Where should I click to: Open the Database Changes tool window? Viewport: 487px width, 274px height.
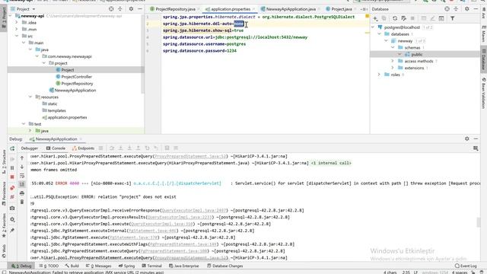point(225,266)
